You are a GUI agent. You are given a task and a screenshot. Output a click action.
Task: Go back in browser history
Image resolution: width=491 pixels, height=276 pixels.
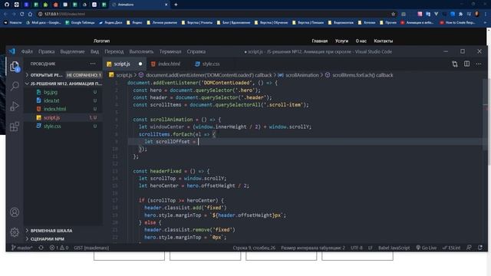tap(5, 14)
